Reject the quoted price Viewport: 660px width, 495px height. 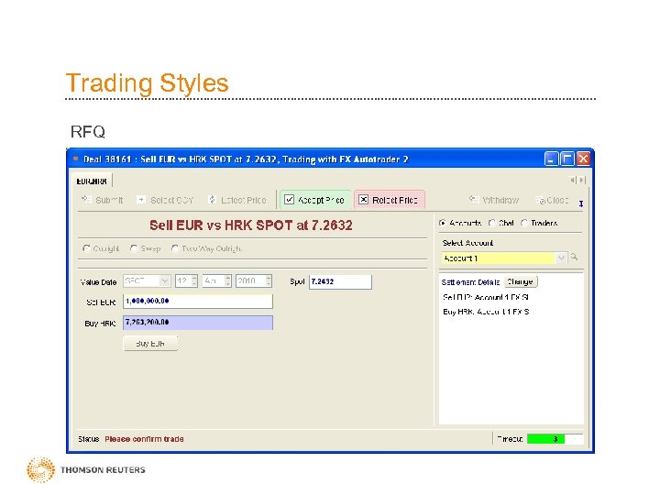389,200
